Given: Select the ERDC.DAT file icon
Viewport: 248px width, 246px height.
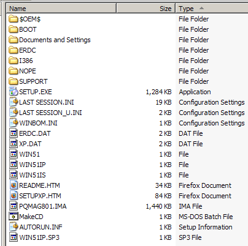Looking at the screenshot, I should click(x=14, y=133).
